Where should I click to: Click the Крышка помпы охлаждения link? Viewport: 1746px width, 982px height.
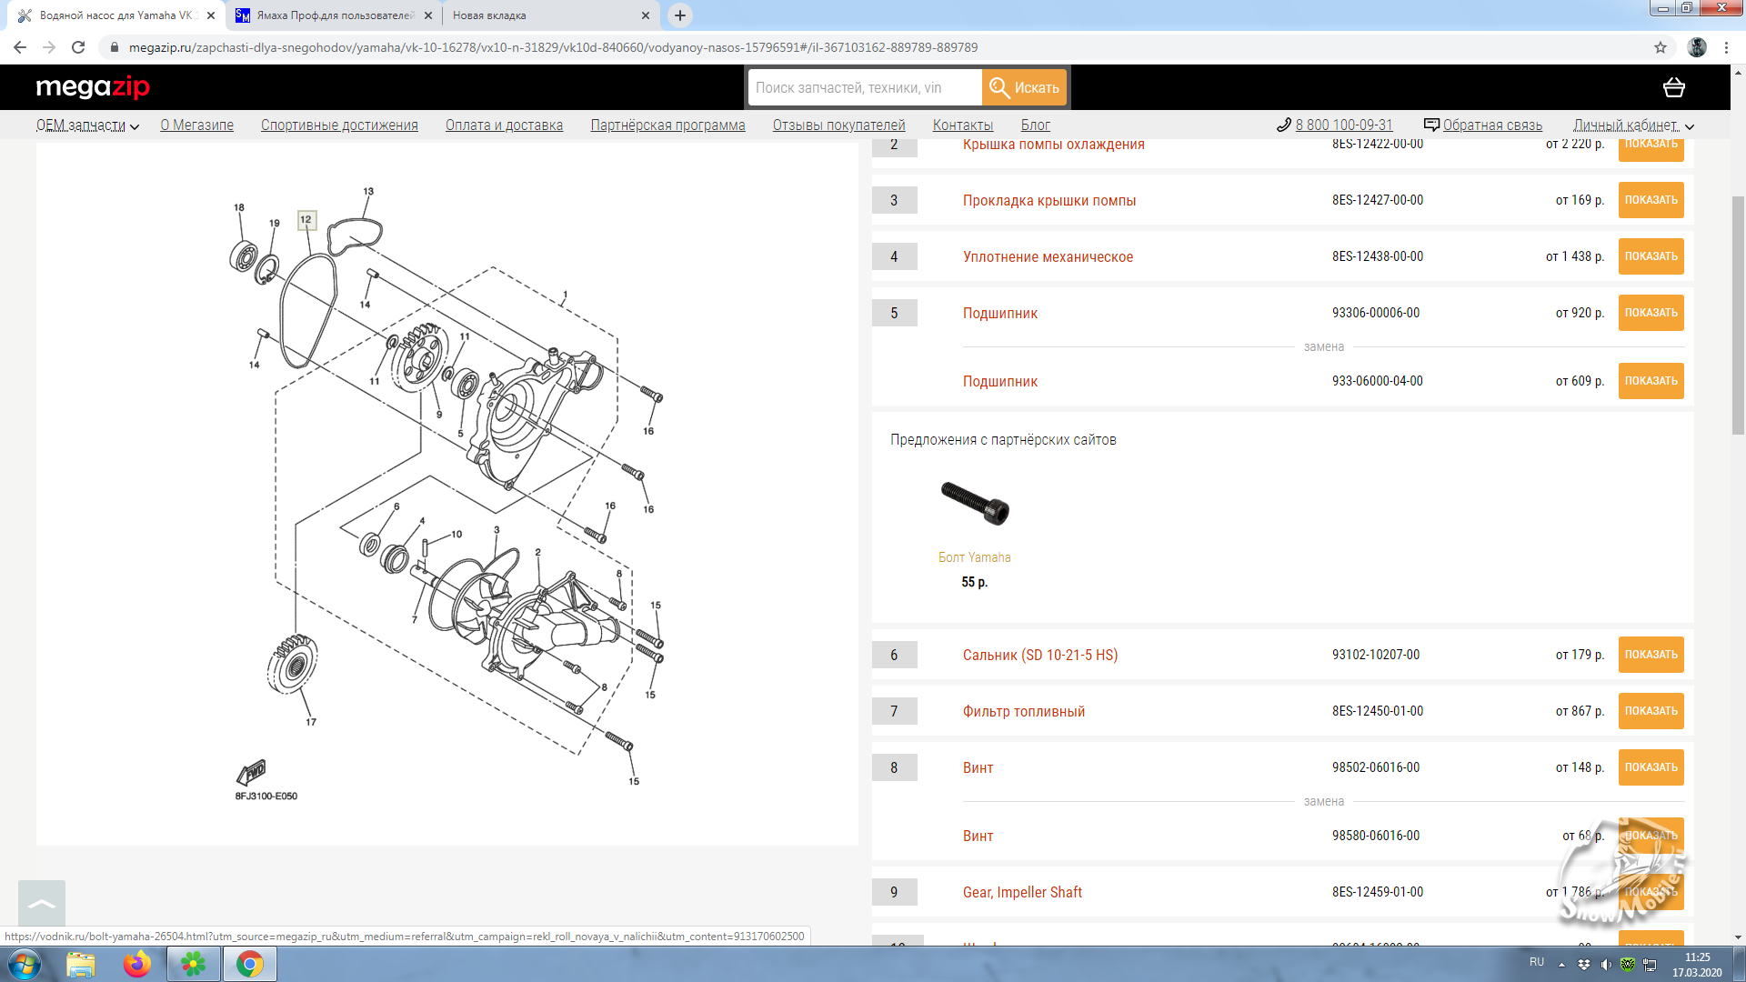[1053, 145]
